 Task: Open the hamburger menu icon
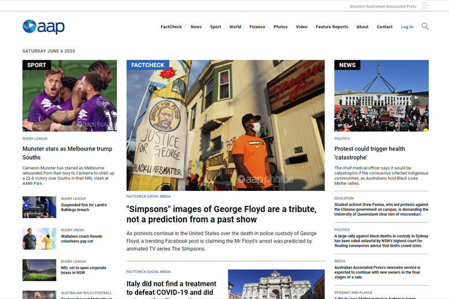425,6
